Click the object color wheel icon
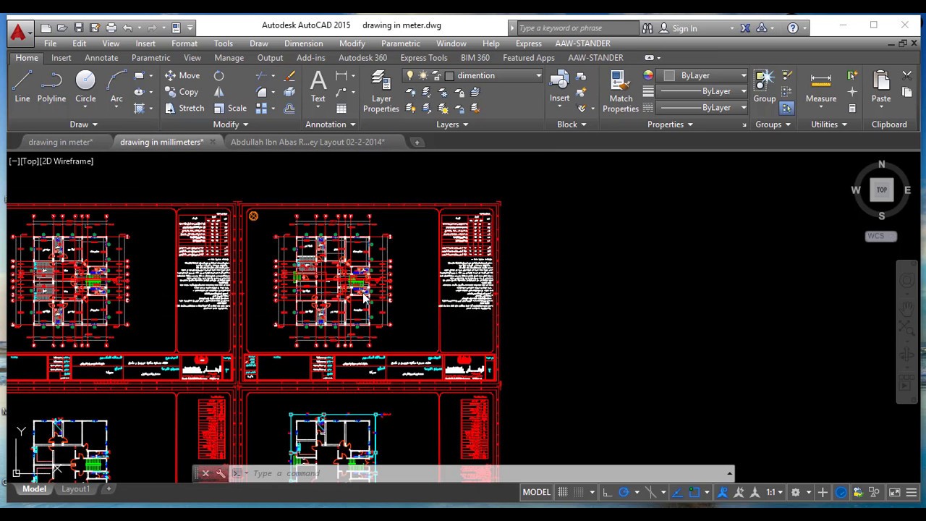This screenshot has width=926, height=521. 648,75
